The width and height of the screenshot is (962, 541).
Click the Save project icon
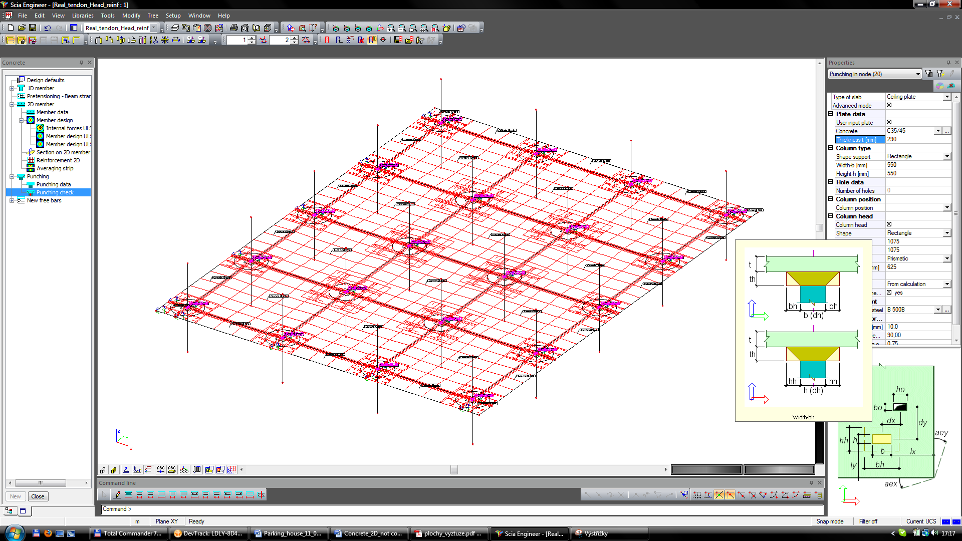(x=33, y=28)
